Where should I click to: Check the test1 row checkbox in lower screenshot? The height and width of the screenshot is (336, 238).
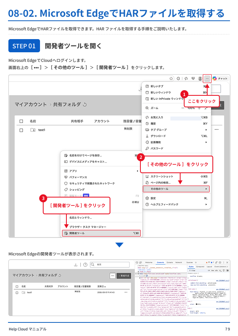coord(17,293)
